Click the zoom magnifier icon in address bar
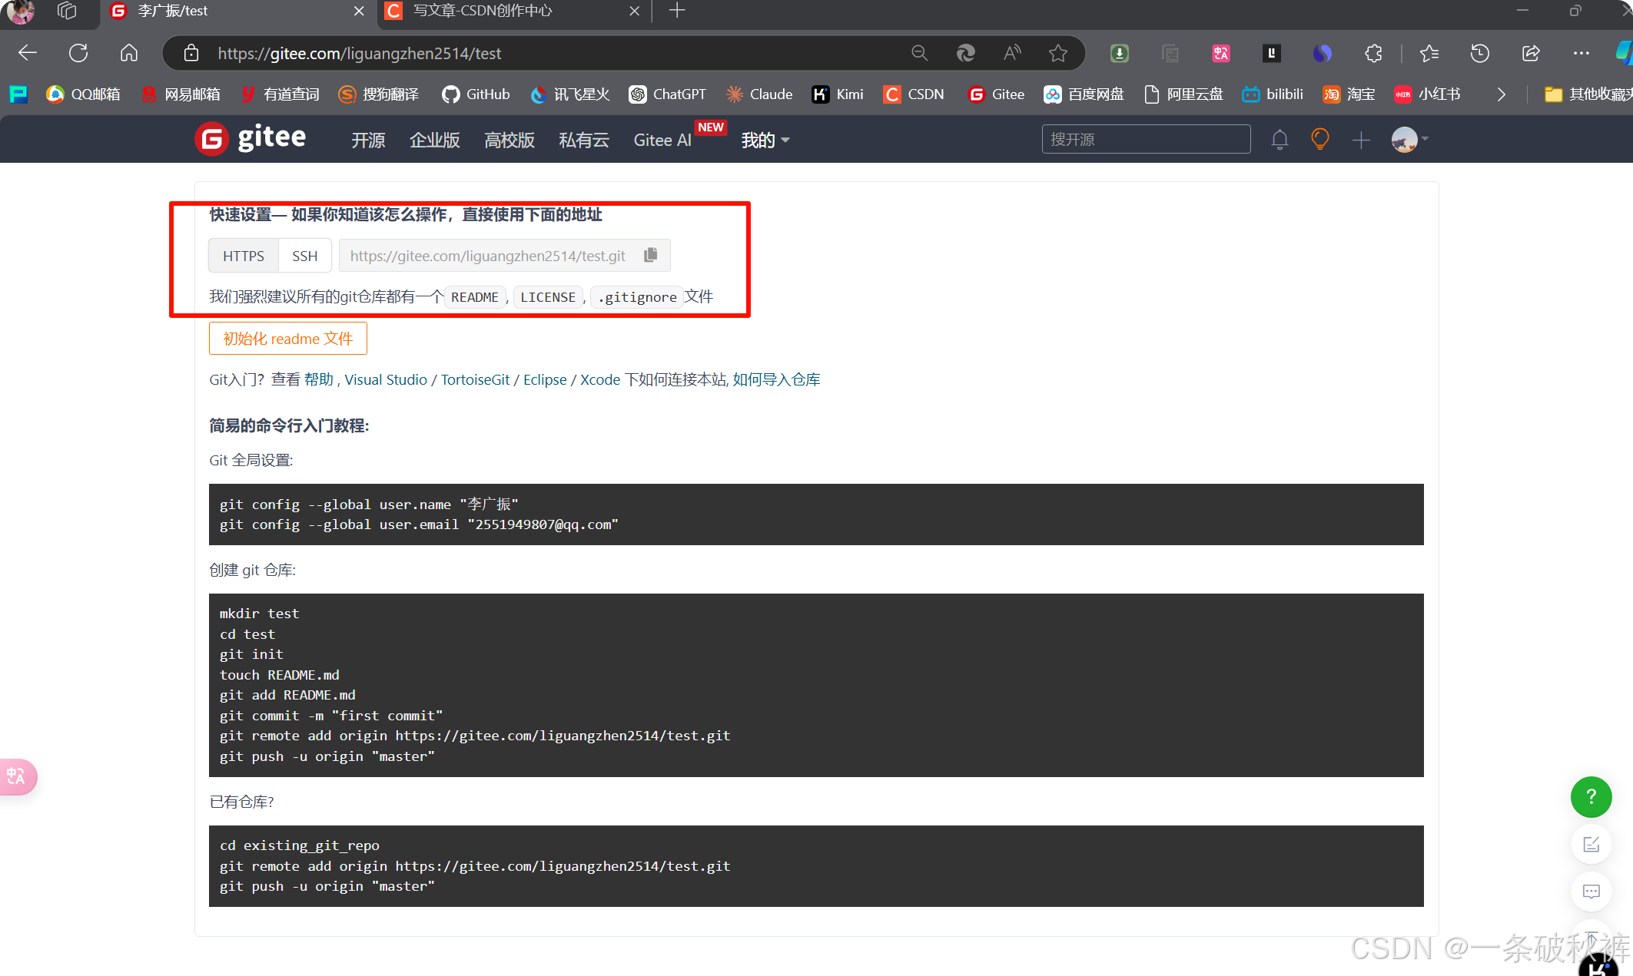Viewport: 1633px width, 976px height. tap(919, 53)
